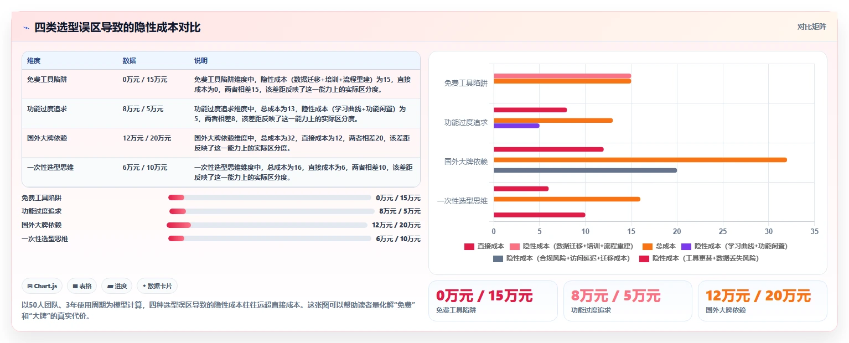Click the 一次性选型思维 chart axis label
849x343 pixels.
462,201
